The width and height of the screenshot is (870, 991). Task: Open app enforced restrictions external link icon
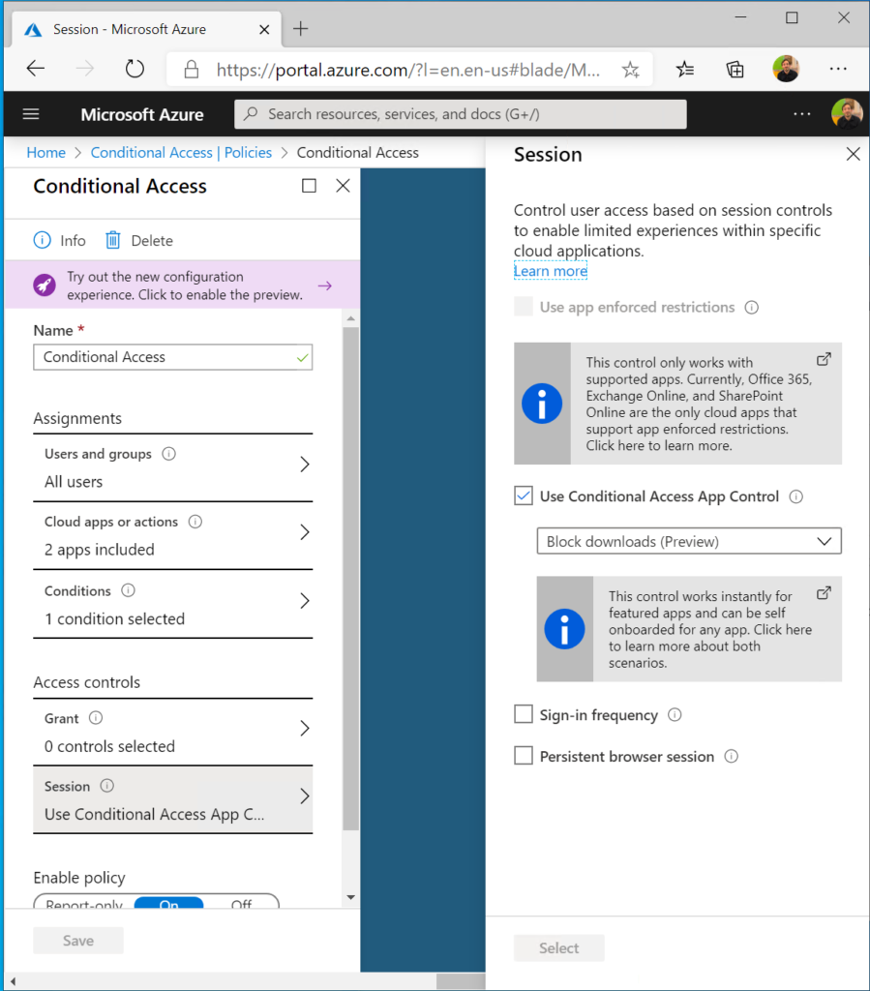(x=824, y=359)
